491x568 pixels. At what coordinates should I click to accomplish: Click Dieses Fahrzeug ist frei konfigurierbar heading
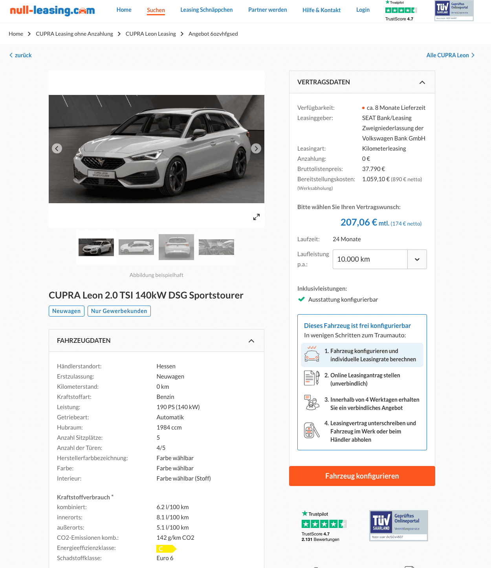[x=357, y=326]
